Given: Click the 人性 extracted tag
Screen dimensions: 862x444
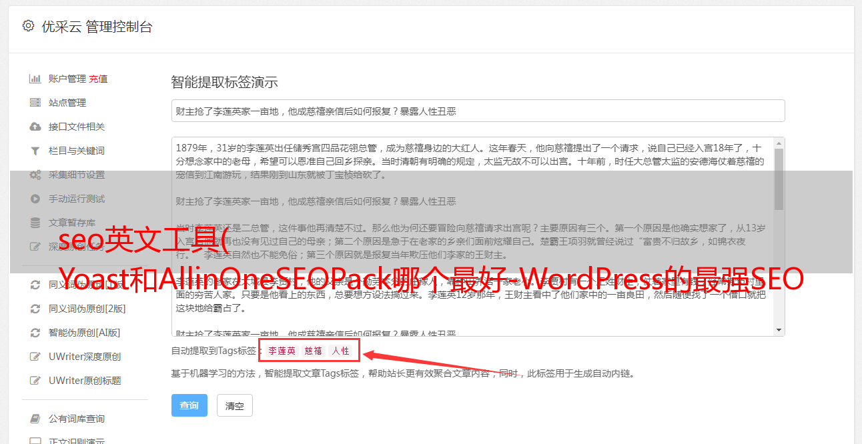Looking at the screenshot, I should coord(340,351).
